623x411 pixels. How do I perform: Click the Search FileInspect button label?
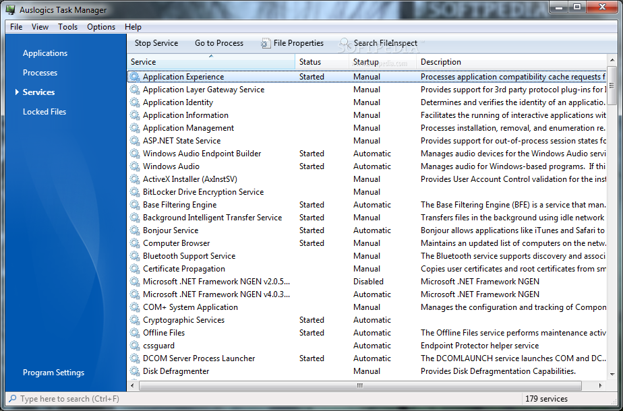(386, 43)
